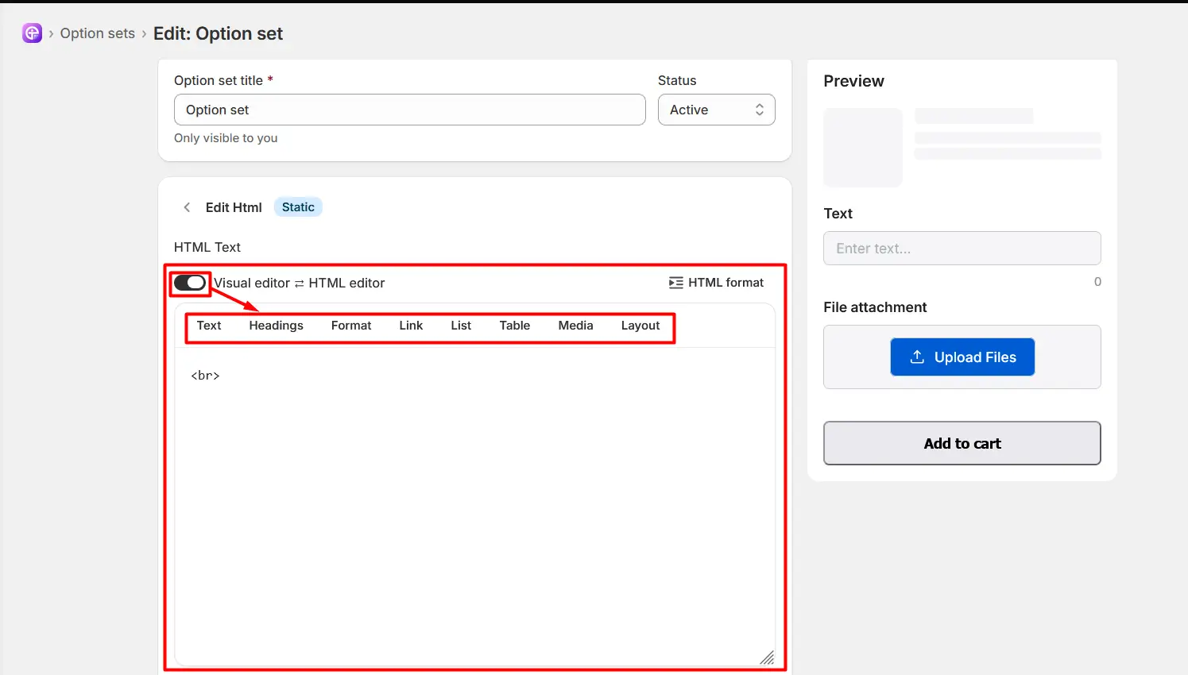This screenshot has width=1188, height=675.
Task: Open the Link menu in the editor toolbar
Action: (411, 326)
